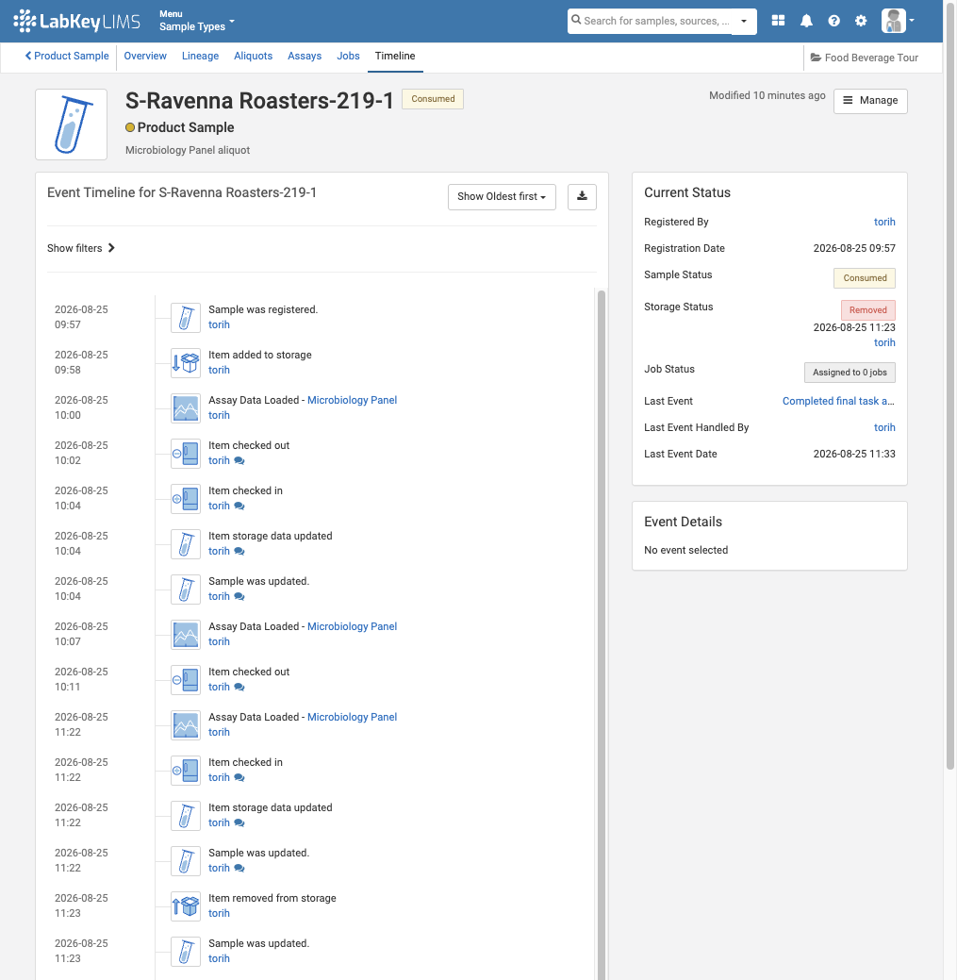Expand the Show filters section
The width and height of the screenshot is (957, 980).
click(80, 248)
